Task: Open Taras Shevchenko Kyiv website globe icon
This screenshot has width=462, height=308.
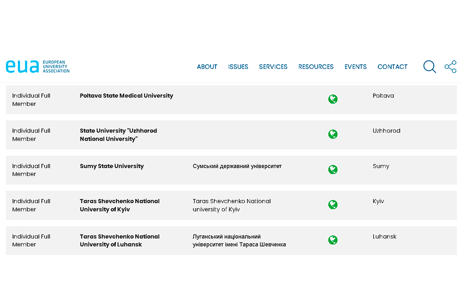Action: (333, 205)
